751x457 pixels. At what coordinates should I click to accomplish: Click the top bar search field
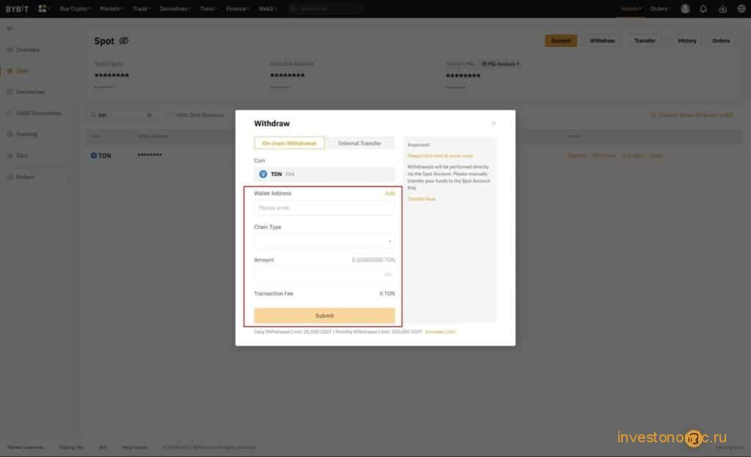pyautogui.click(x=325, y=9)
